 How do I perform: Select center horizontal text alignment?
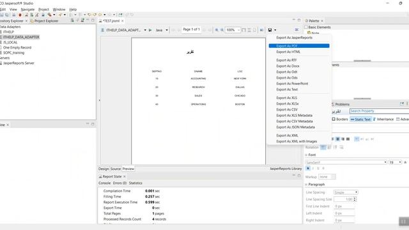click(338, 139)
